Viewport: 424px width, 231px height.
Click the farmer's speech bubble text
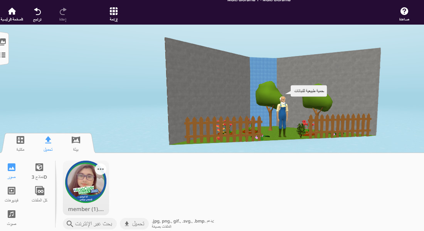[309, 91]
